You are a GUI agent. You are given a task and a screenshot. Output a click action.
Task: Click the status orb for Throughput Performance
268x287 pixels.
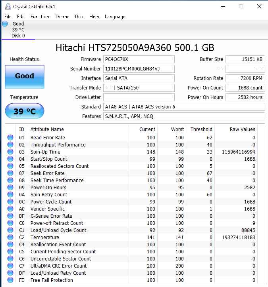point(10,144)
